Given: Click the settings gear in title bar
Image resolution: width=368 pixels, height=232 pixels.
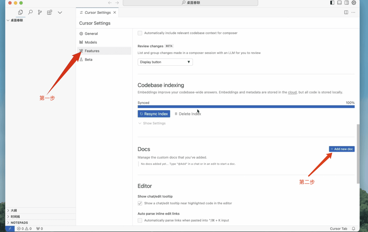Looking at the screenshot, I should (x=354, y=3).
